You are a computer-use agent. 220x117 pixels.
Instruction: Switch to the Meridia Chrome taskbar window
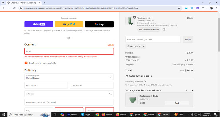pyautogui.click(x=149, y=114)
